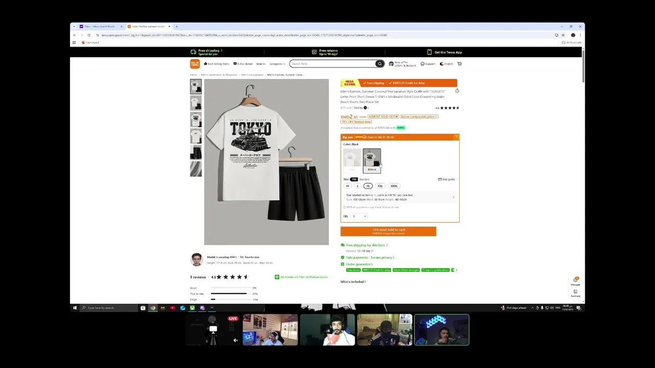
Task: Click Add to cart button
Action: [x=388, y=232]
